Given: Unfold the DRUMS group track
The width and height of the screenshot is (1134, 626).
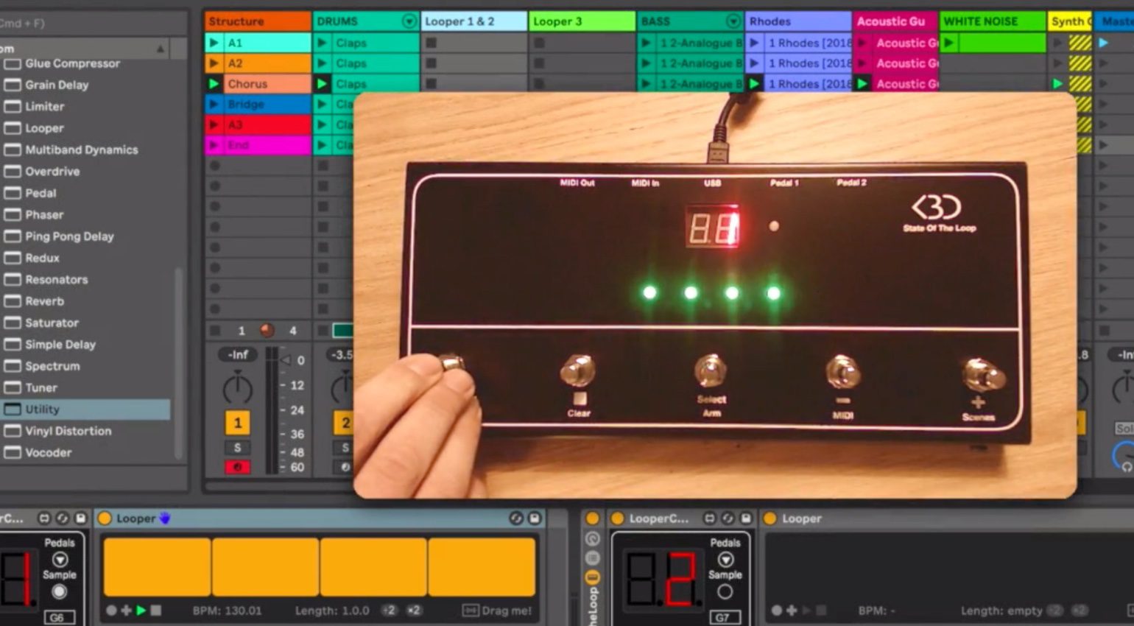Looking at the screenshot, I should [409, 21].
